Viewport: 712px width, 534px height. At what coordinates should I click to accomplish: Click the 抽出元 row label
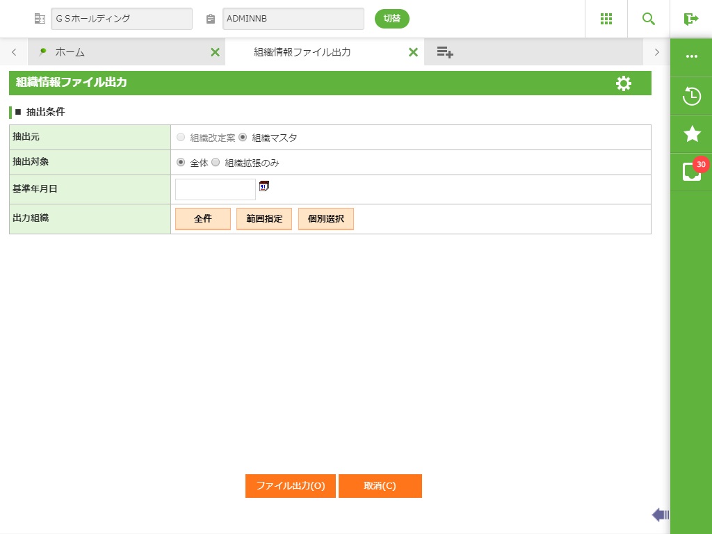[x=26, y=137]
